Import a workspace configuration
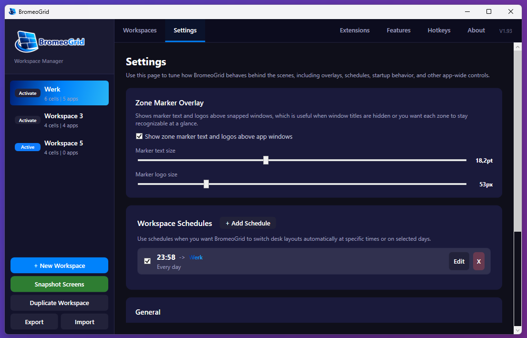 pos(84,321)
